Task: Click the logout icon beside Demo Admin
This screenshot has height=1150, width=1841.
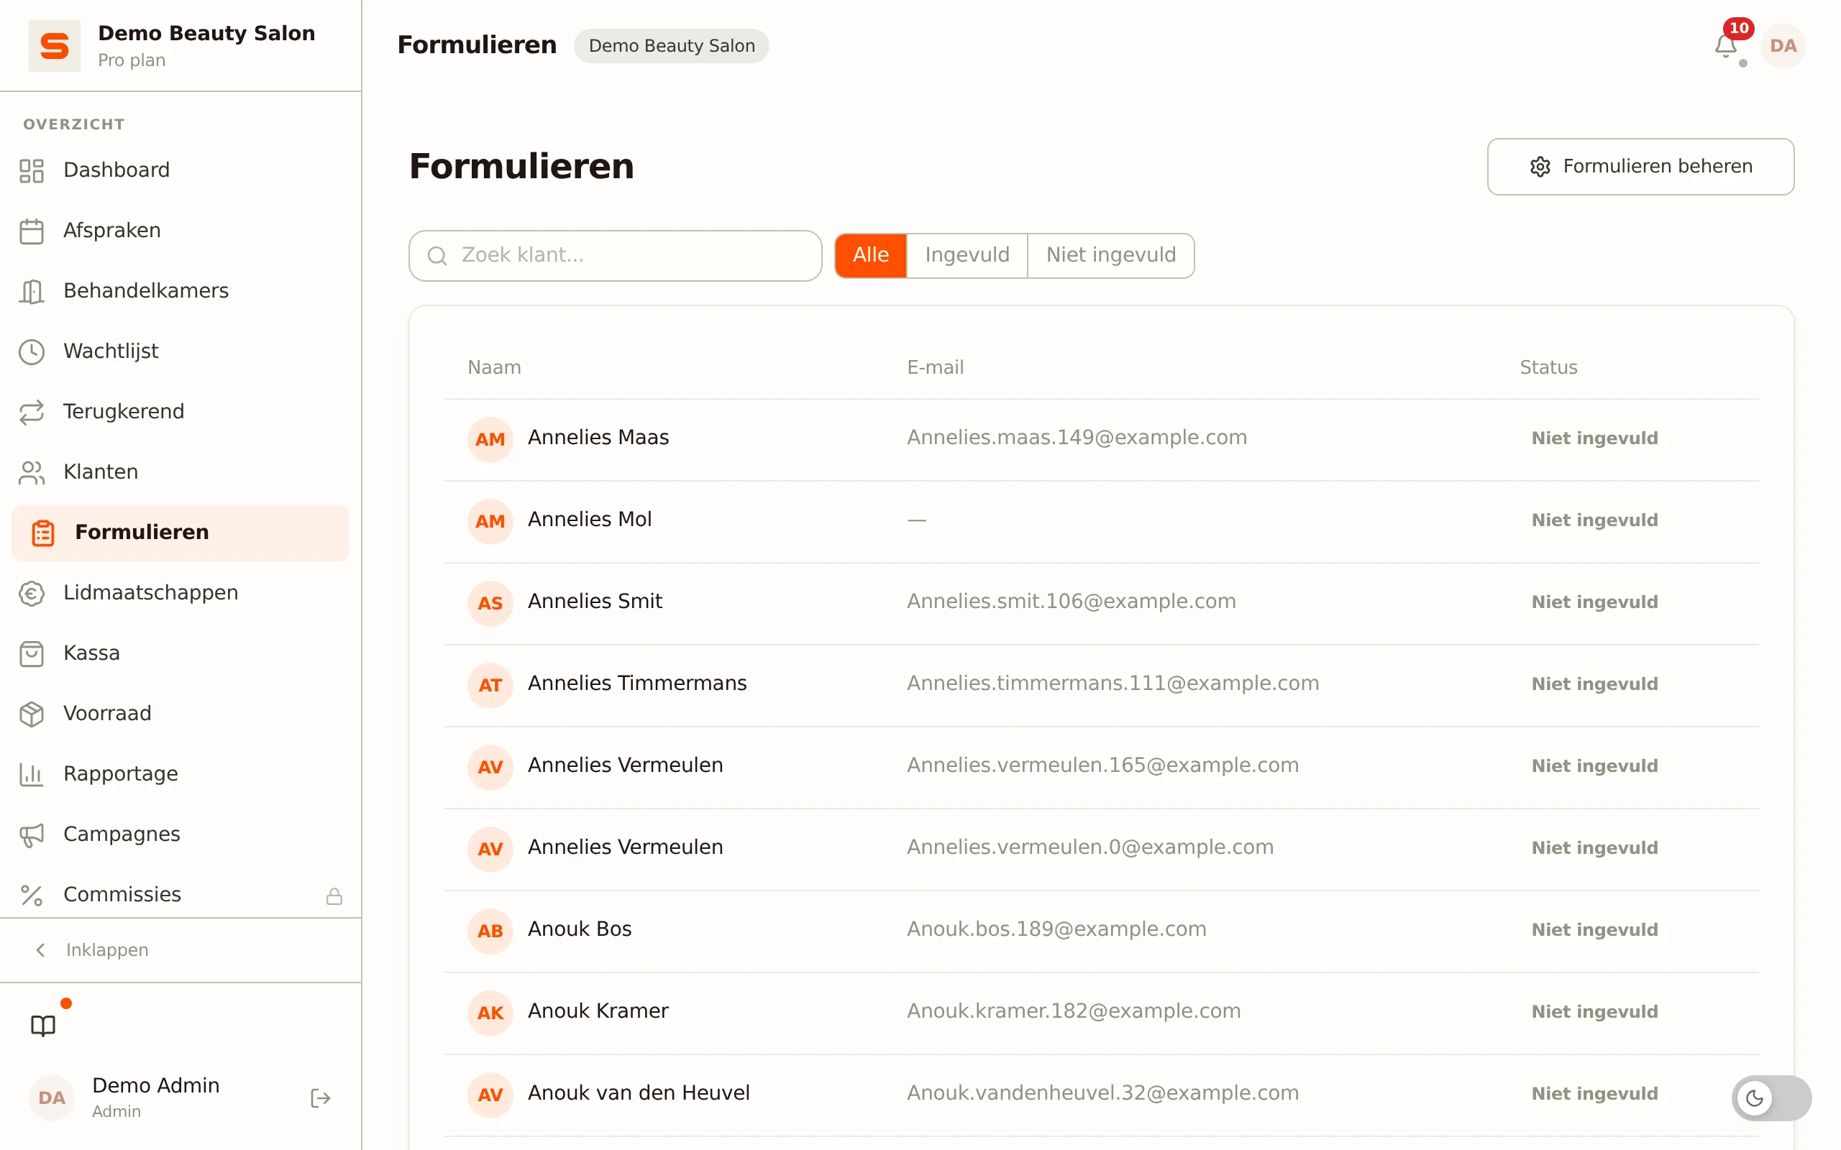Action: (x=320, y=1098)
